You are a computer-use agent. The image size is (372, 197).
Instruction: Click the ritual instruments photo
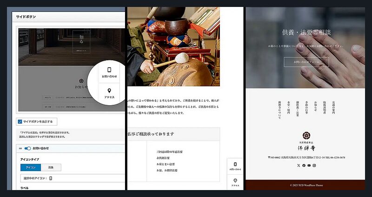(173, 47)
